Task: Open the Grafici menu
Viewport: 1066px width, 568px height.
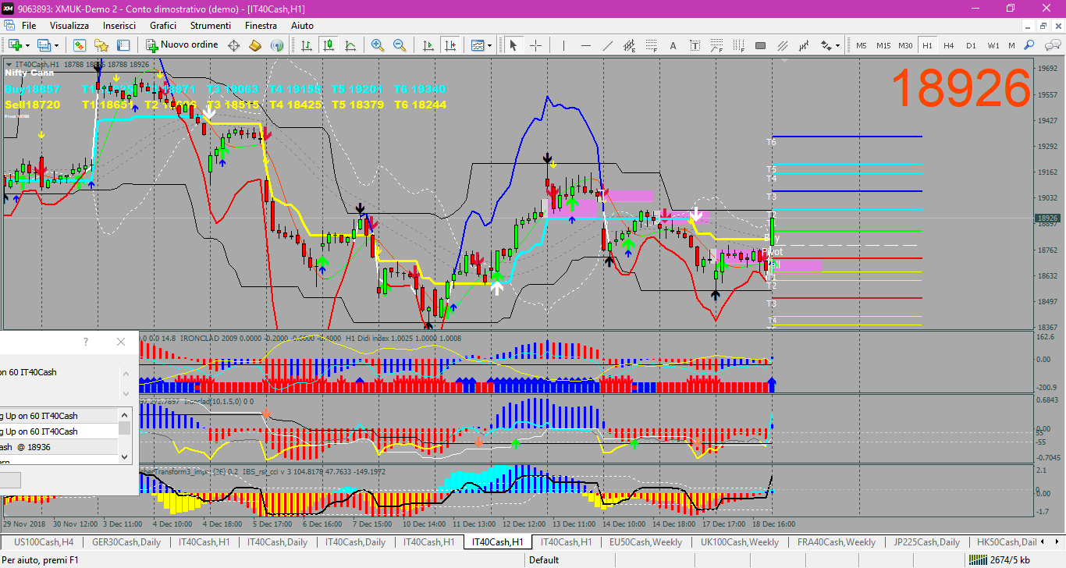Action: click(163, 26)
